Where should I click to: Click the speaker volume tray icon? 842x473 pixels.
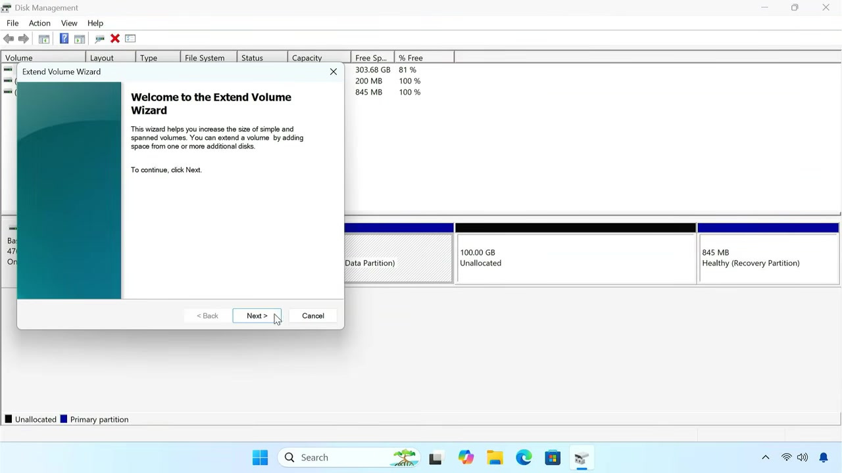click(802, 457)
